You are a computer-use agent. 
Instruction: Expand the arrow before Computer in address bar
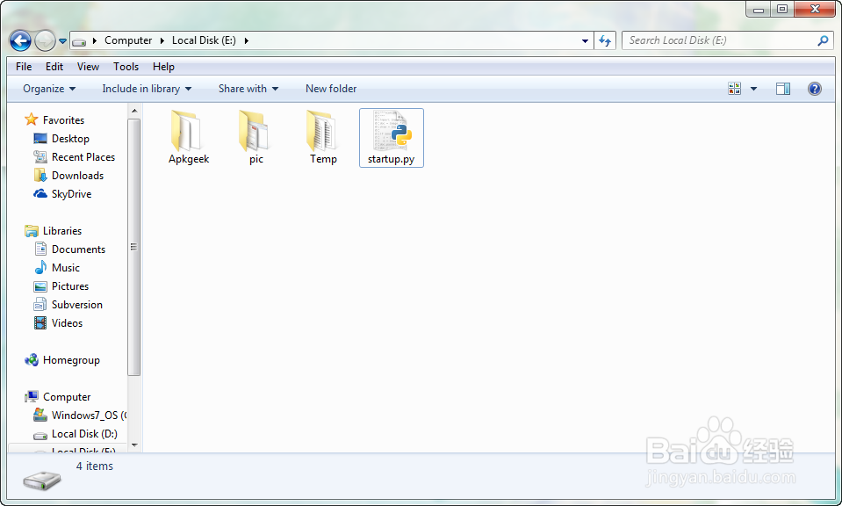pos(95,40)
